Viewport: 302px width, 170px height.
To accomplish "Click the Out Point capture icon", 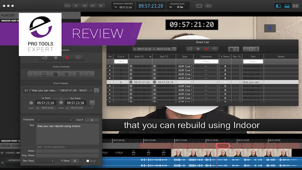I will click(x=61, y=103).
